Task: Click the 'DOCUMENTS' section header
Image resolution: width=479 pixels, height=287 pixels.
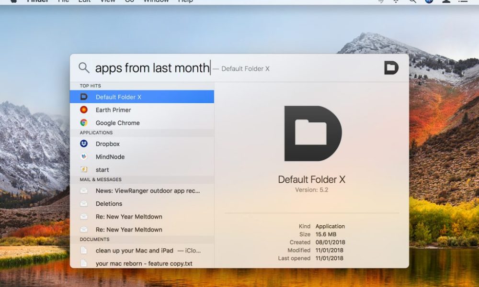Action: (94, 240)
